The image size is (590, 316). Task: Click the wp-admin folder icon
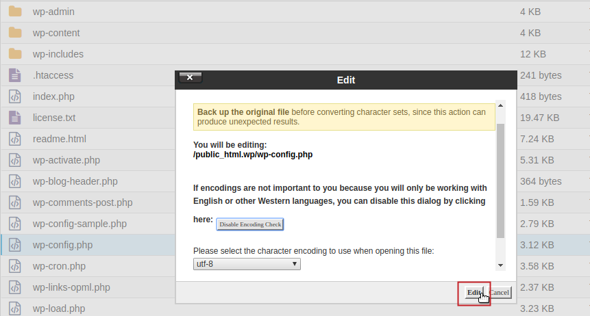(16, 12)
